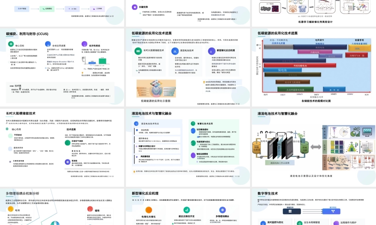
Task: Click the blue 锂电池 bar in chart
Action: click(282, 70)
